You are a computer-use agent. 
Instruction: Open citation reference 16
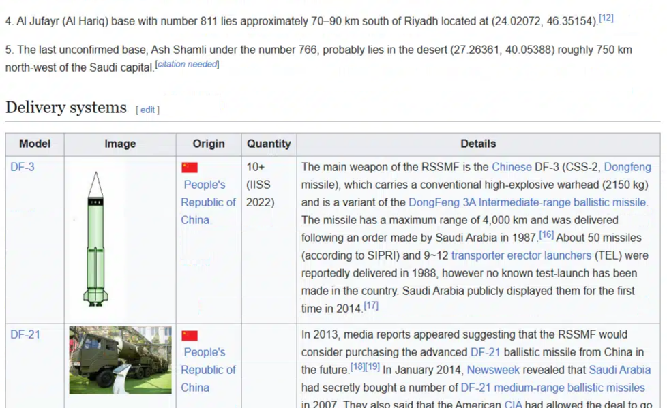tap(546, 234)
